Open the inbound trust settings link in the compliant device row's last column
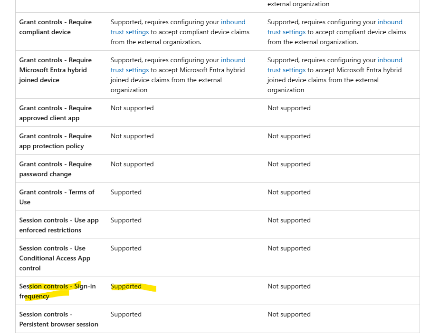 pos(286,32)
